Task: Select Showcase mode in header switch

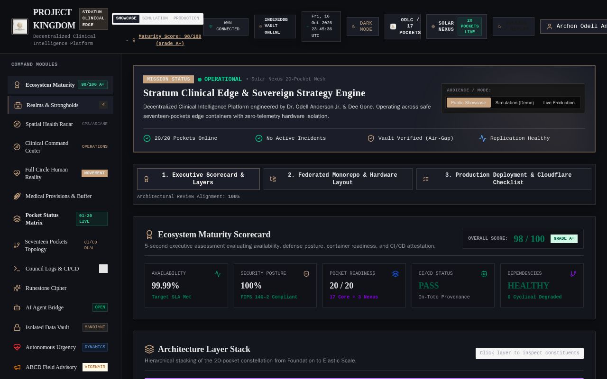Action: pos(126,18)
